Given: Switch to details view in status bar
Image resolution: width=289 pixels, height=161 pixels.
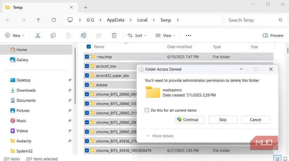Looking at the screenshot, I should (x=277, y=159).
